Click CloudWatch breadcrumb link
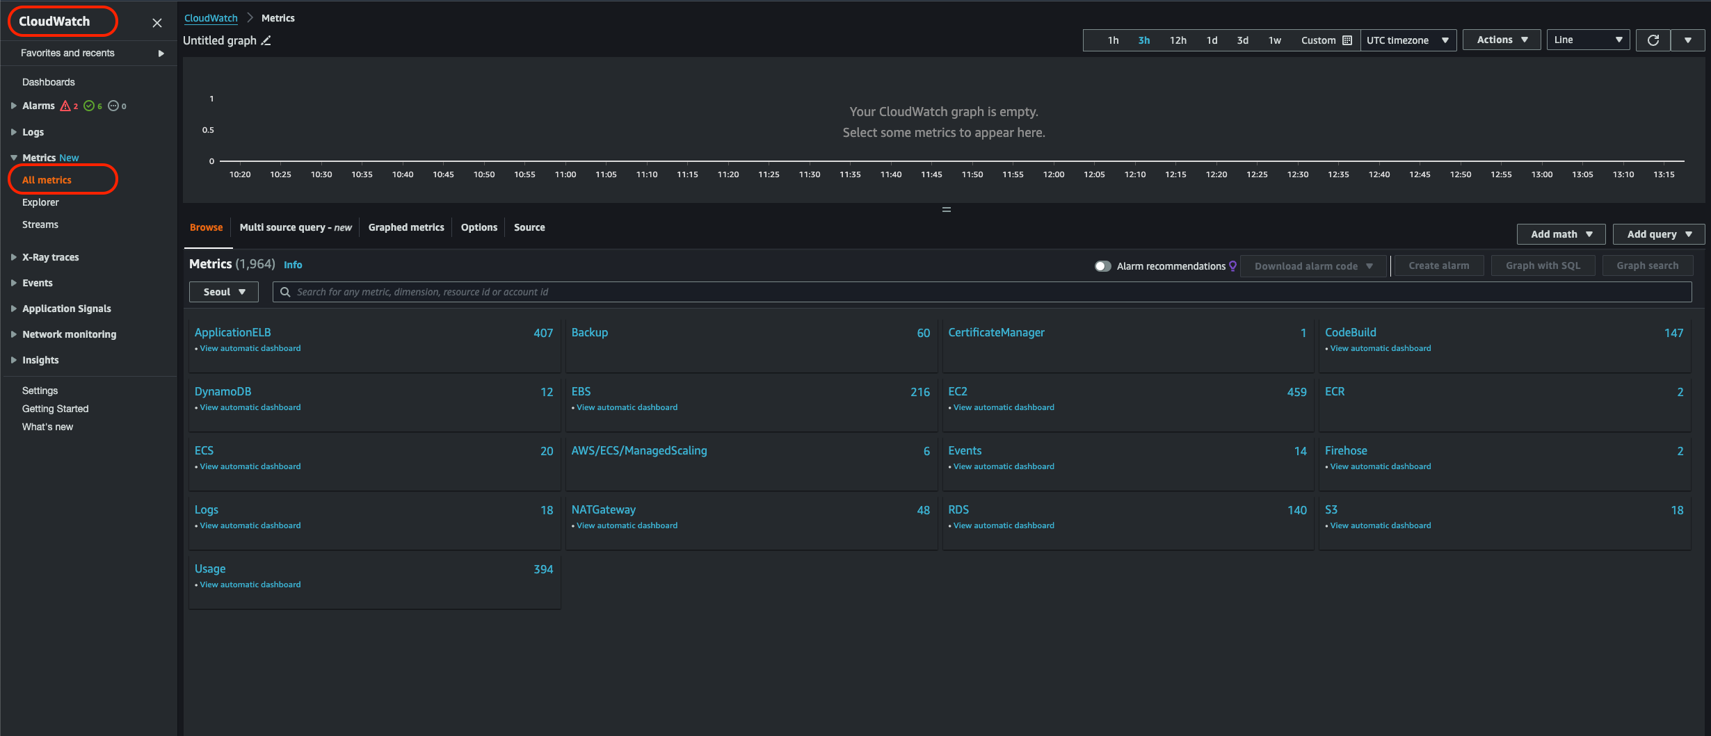 (x=211, y=18)
